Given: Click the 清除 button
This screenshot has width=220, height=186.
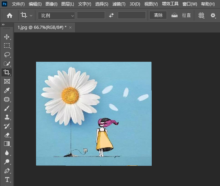Looking at the screenshot, I should pos(158,15).
